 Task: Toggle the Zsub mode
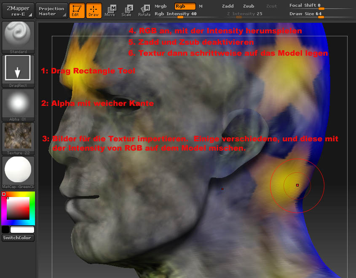tap(249, 6)
